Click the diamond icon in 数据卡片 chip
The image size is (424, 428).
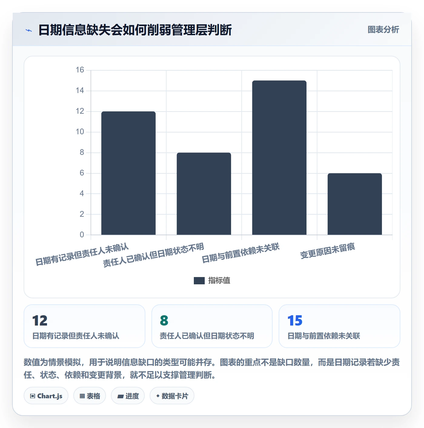tap(158, 396)
